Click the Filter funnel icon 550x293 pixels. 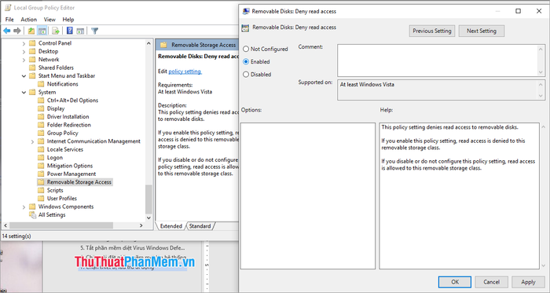[x=94, y=31]
